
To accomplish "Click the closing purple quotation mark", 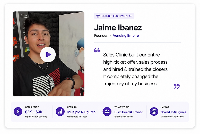I will (177, 86).
